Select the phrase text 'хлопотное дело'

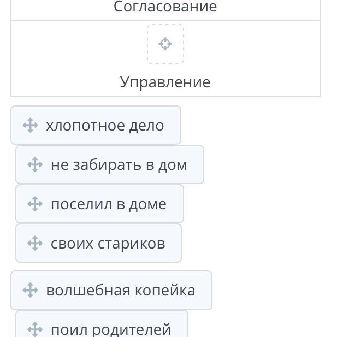coord(105,126)
